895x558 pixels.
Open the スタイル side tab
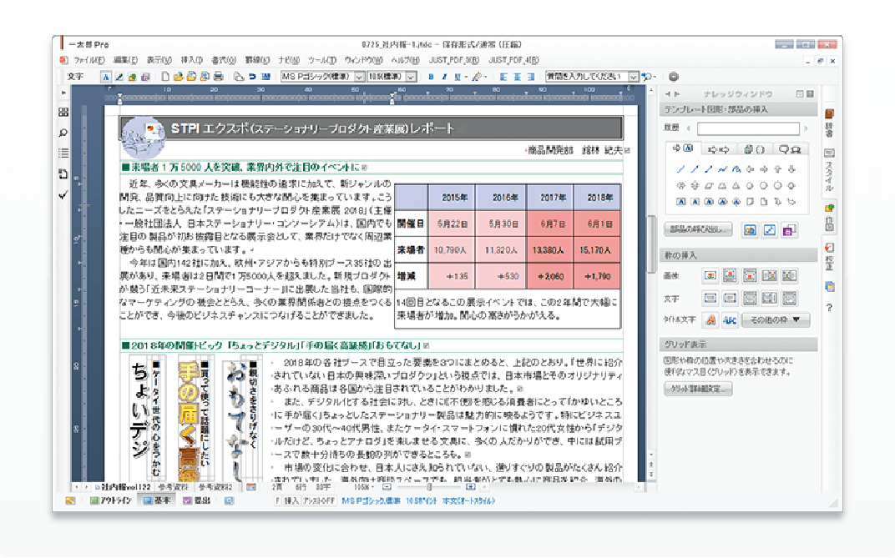(830, 172)
